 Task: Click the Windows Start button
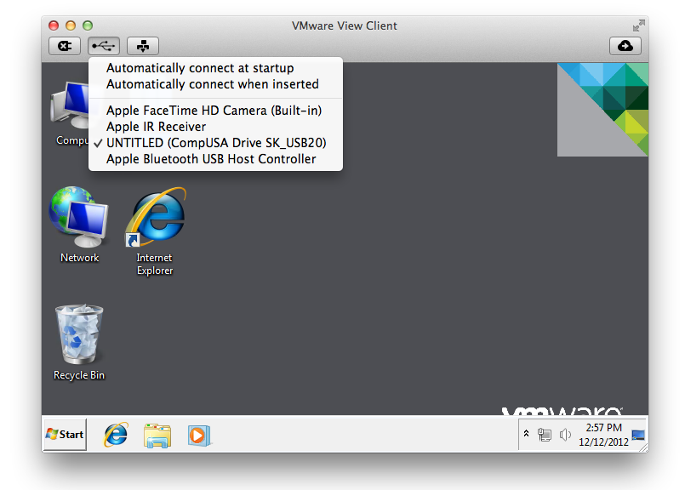[x=65, y=435]
